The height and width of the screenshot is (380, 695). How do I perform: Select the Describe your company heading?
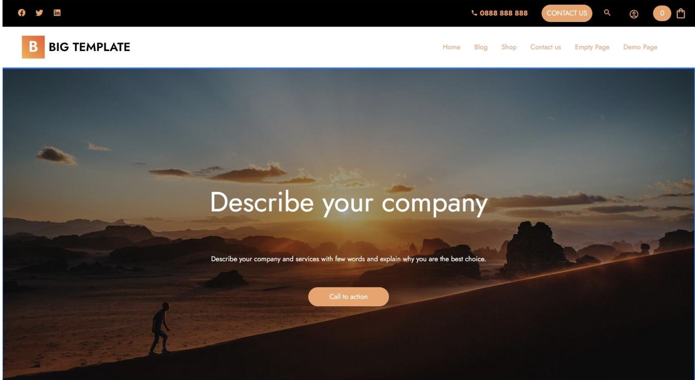point(349,203)
